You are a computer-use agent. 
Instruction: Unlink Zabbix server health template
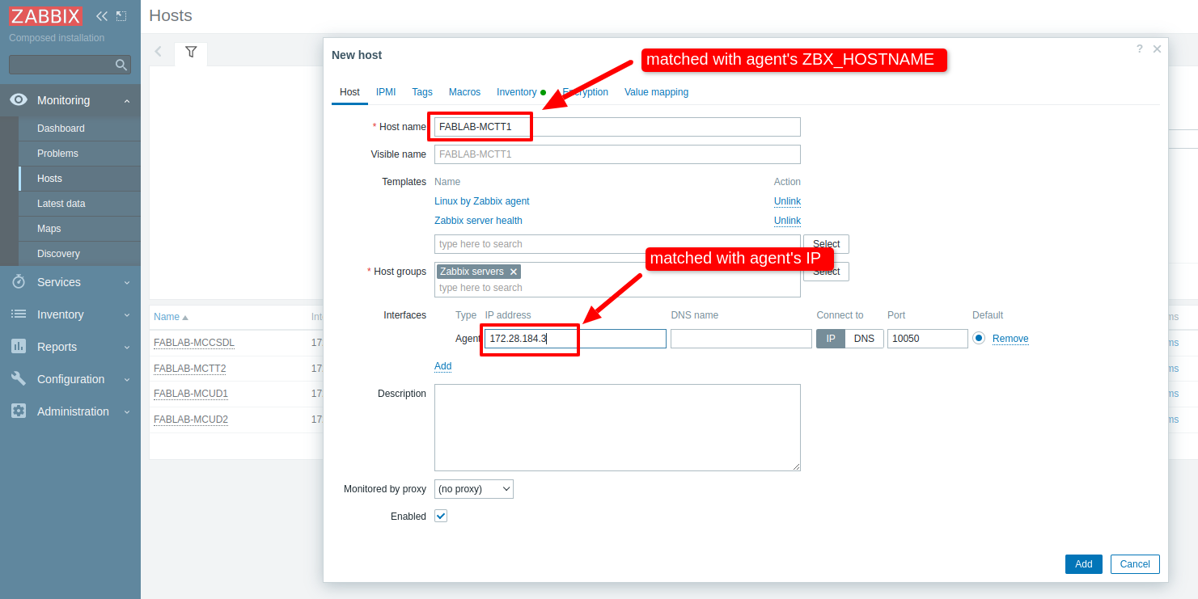click(787, 221)
